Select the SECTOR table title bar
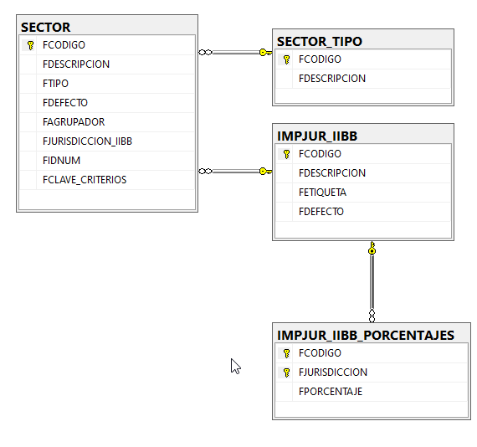This screenshot has height=447, width=477. point(107,27)
